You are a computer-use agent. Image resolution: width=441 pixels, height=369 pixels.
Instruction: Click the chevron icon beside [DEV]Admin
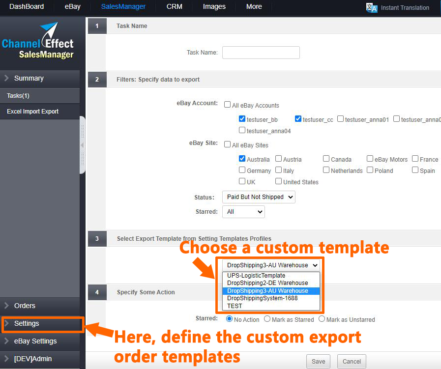click(7, 359)
